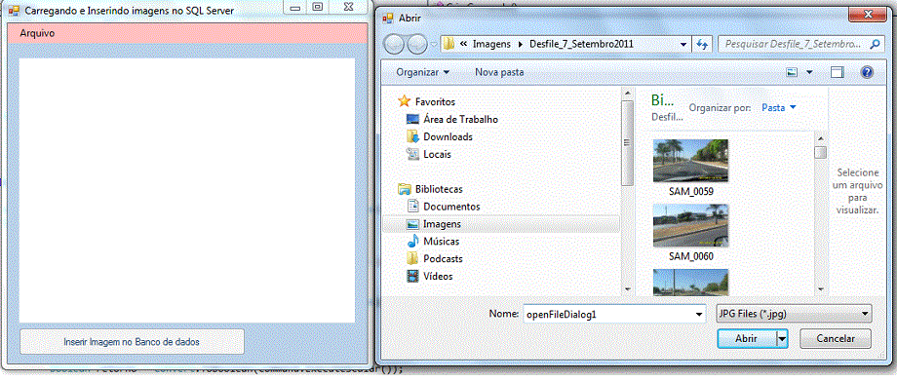Click navigation pane scrollbar up arrow
897x381 pixels.
tap(628, 94)
